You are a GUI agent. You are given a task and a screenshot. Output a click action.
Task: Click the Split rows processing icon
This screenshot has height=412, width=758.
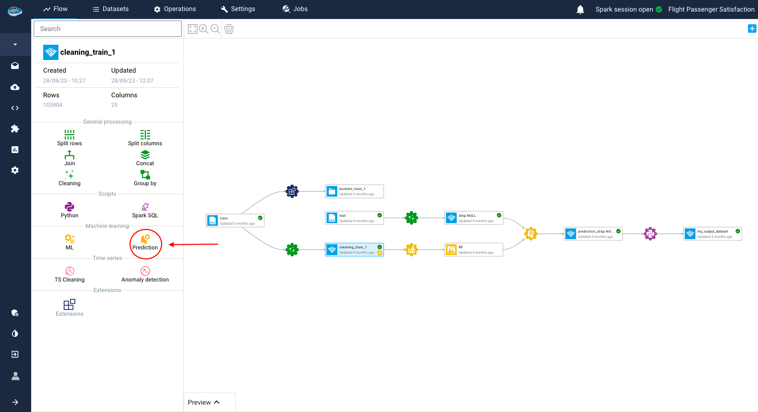(69, 135)
